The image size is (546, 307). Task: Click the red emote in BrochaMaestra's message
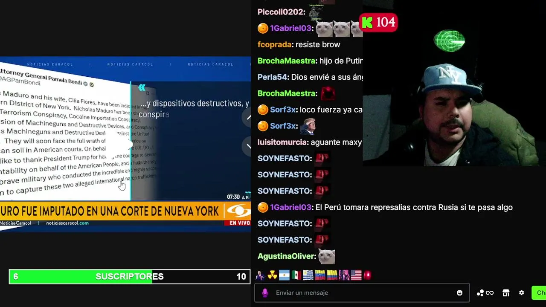328,93
